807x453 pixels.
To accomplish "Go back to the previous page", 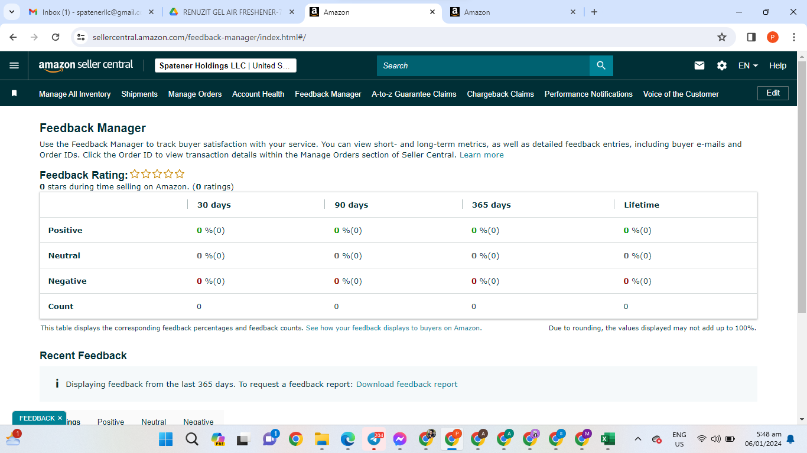I will tap(14, 37).
